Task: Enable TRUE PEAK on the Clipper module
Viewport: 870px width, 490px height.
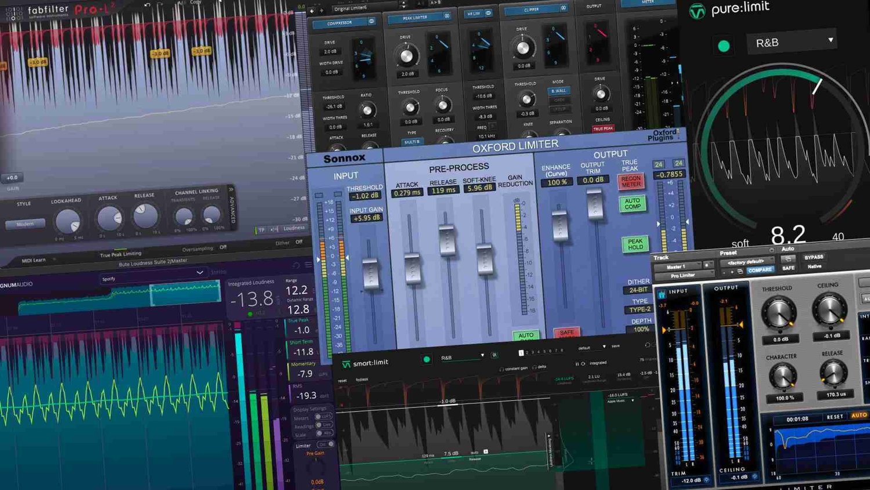Action: (602, 128)
